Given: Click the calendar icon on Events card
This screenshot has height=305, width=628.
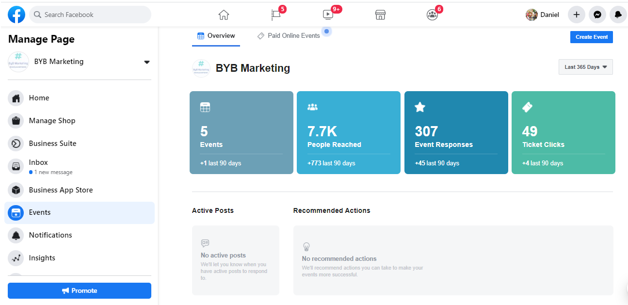Looking at the screenshot, I should pyautogui.click(x=205, y=107).
